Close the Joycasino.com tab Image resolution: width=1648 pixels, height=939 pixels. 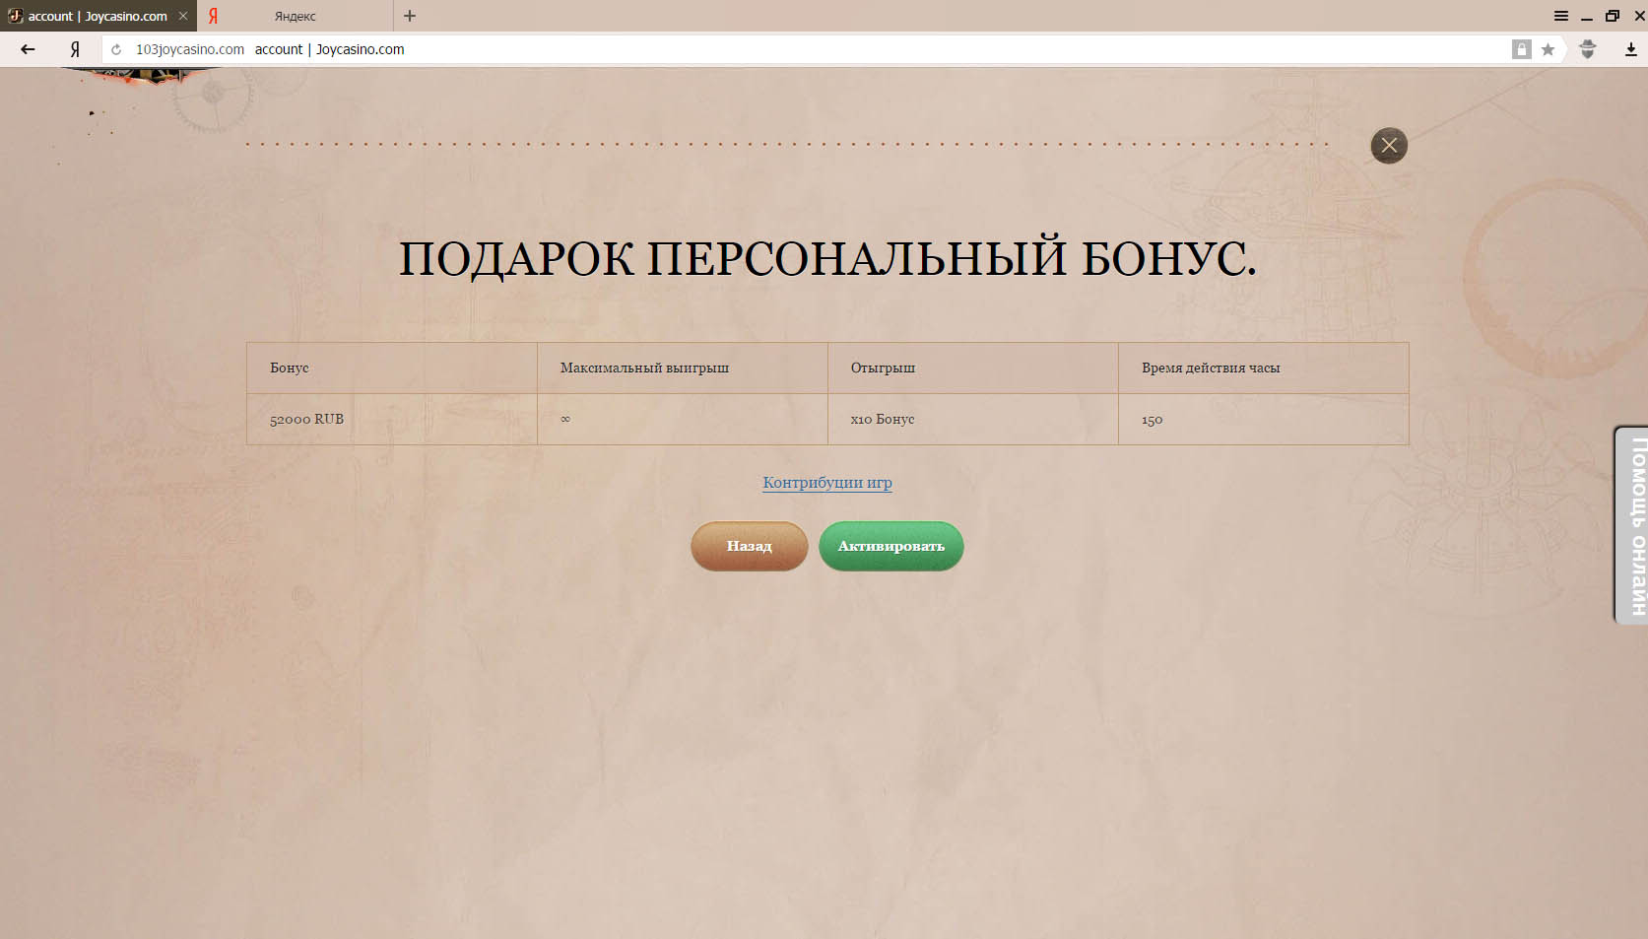point(183,16)
